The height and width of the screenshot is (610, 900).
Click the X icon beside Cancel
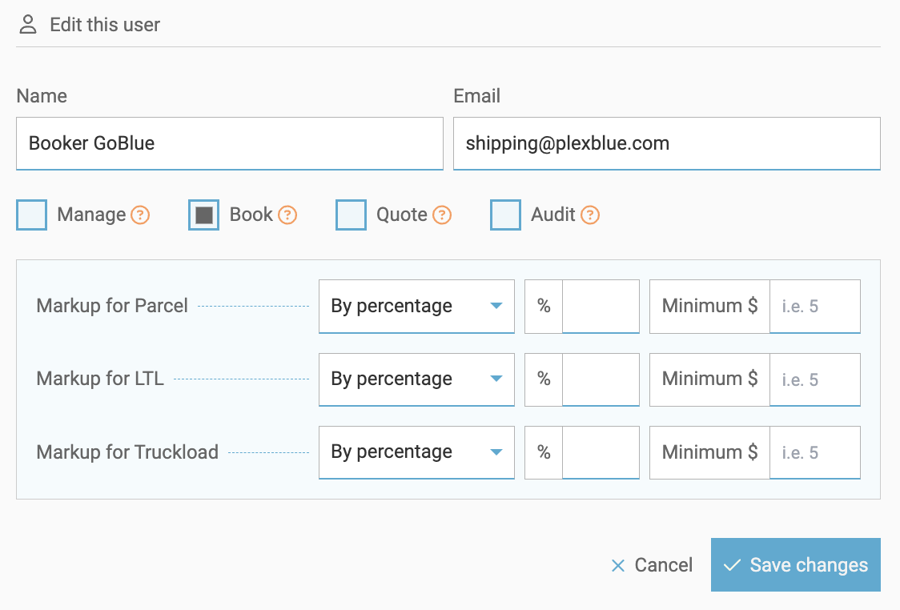pyautogui.click(x=617, y=565)
